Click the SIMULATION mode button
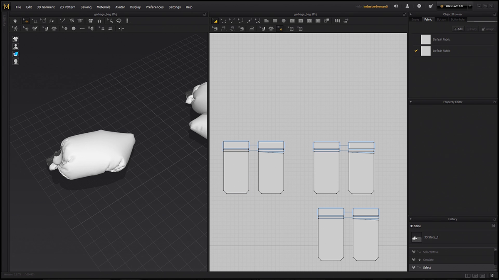 (x=452, y=6)
